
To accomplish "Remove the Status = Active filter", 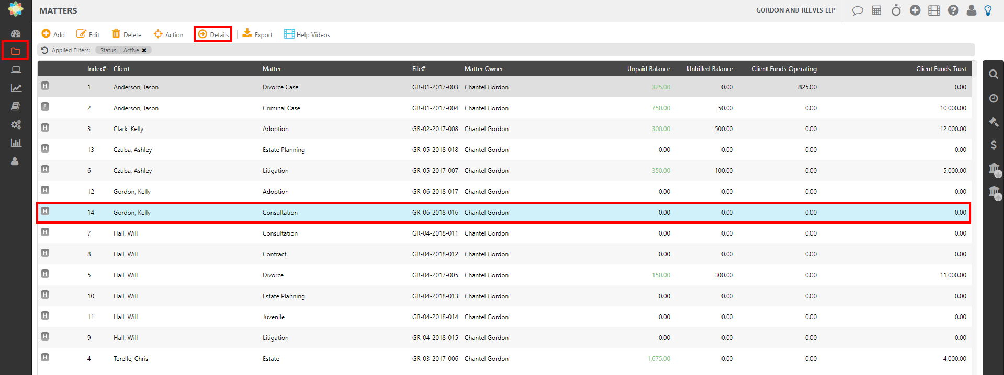I will coord(144,50).
